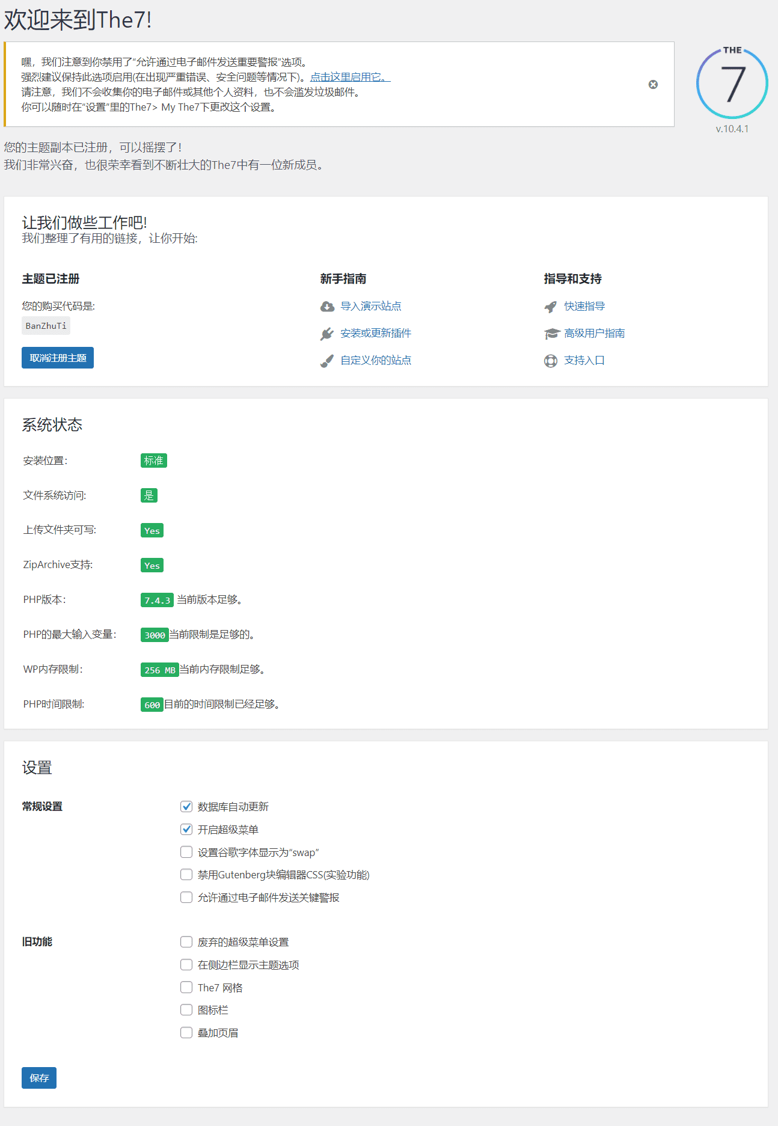Click the 3000 max input vars badge
Image resolution: width=778 pixels, height=1126 pixels.
coord(155,635)
